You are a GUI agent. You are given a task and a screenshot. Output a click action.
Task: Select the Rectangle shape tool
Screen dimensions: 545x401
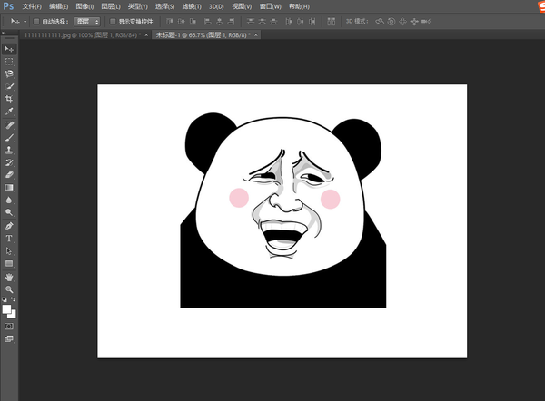(x=9, y=263)
